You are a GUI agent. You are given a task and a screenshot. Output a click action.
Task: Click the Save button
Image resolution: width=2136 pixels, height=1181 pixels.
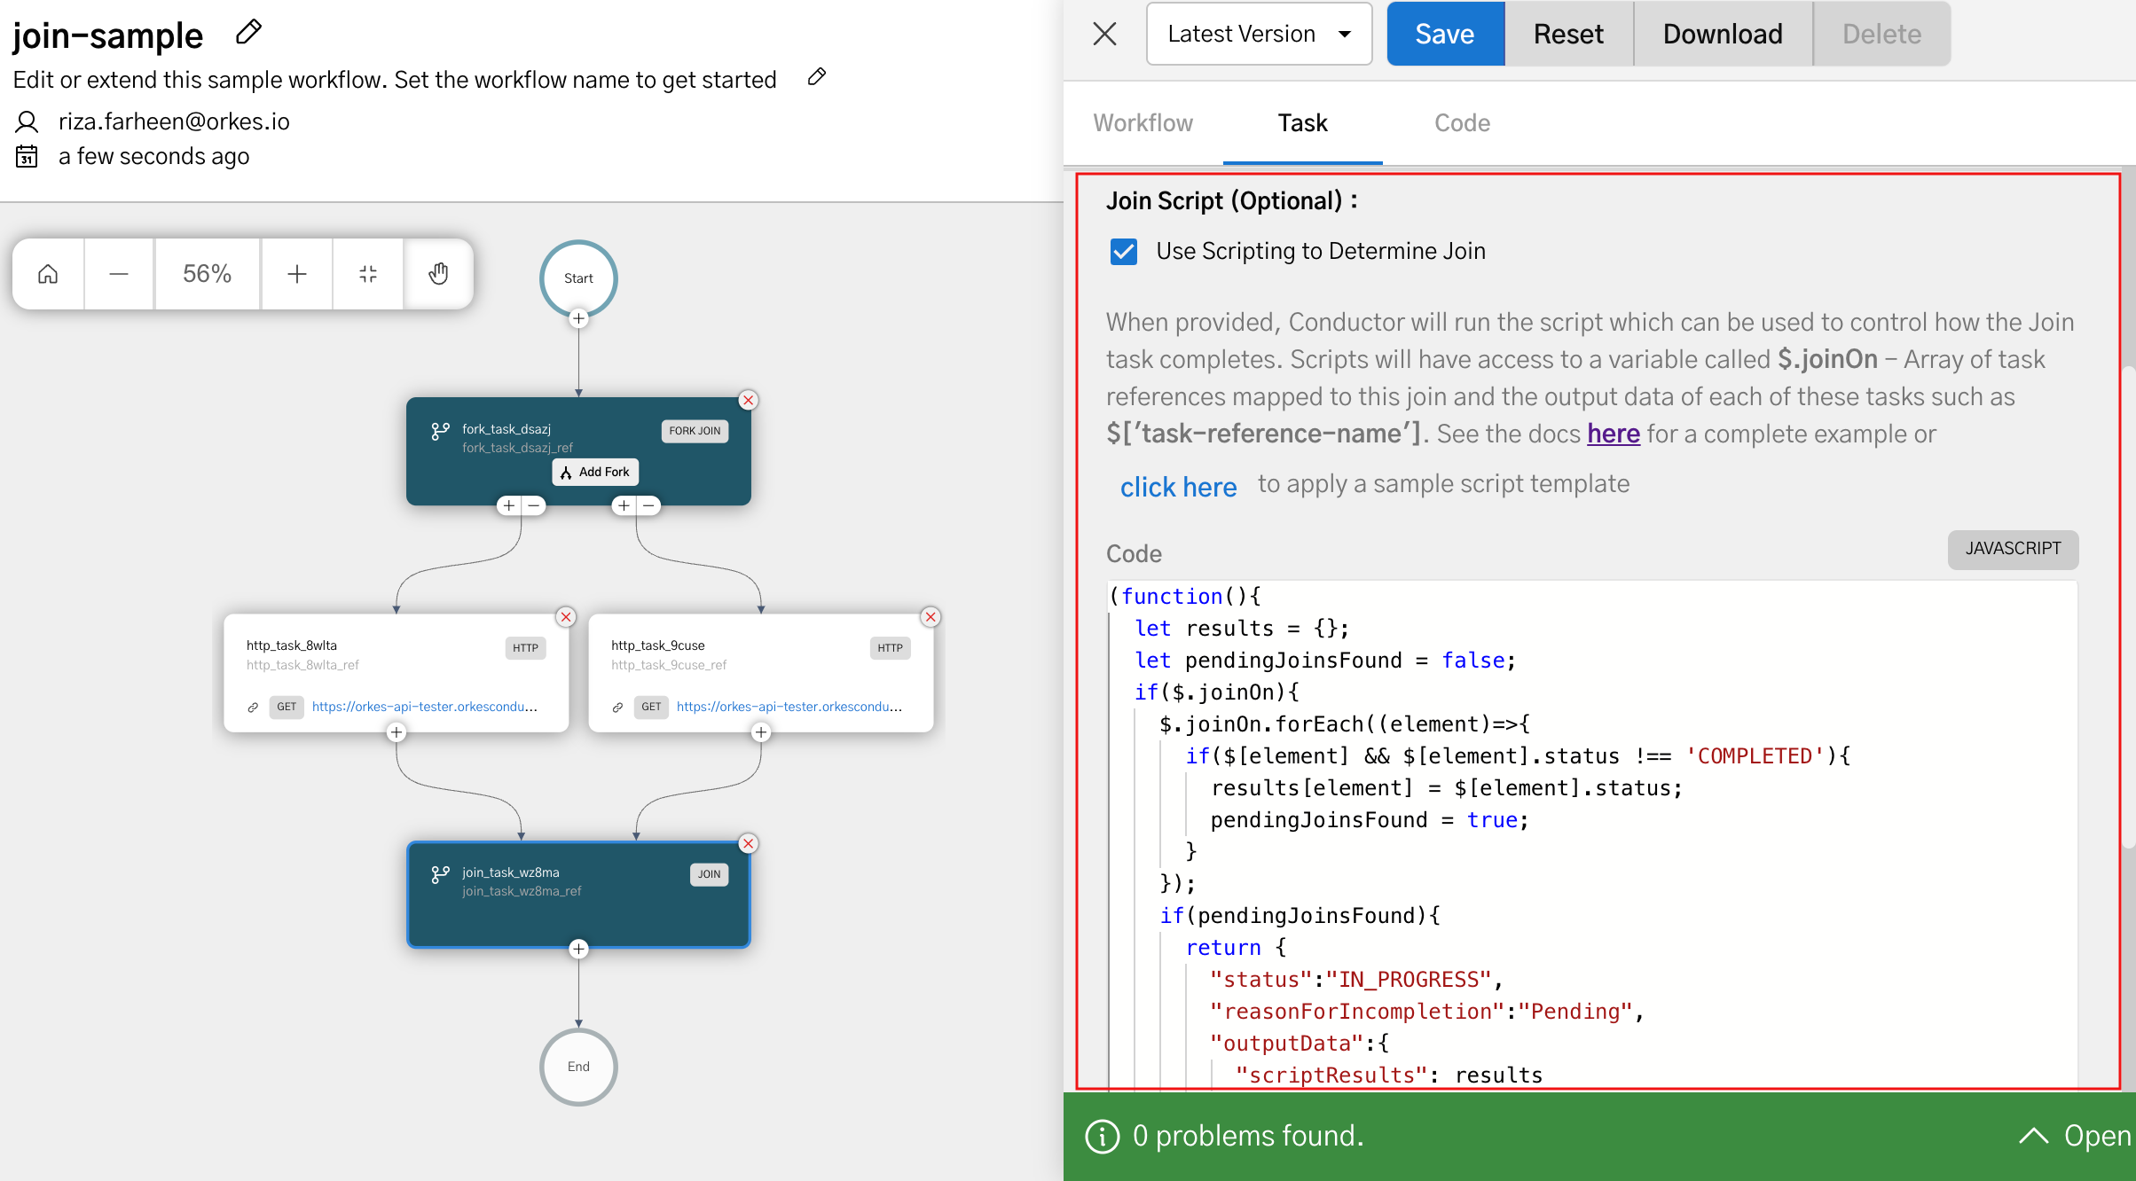[x=1444, y=34]
